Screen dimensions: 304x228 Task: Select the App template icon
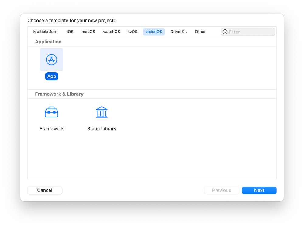tap(52, 60)
